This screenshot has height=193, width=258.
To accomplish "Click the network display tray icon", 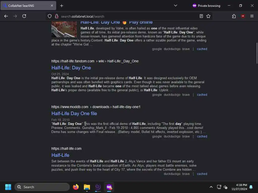I will coord(219,187).
